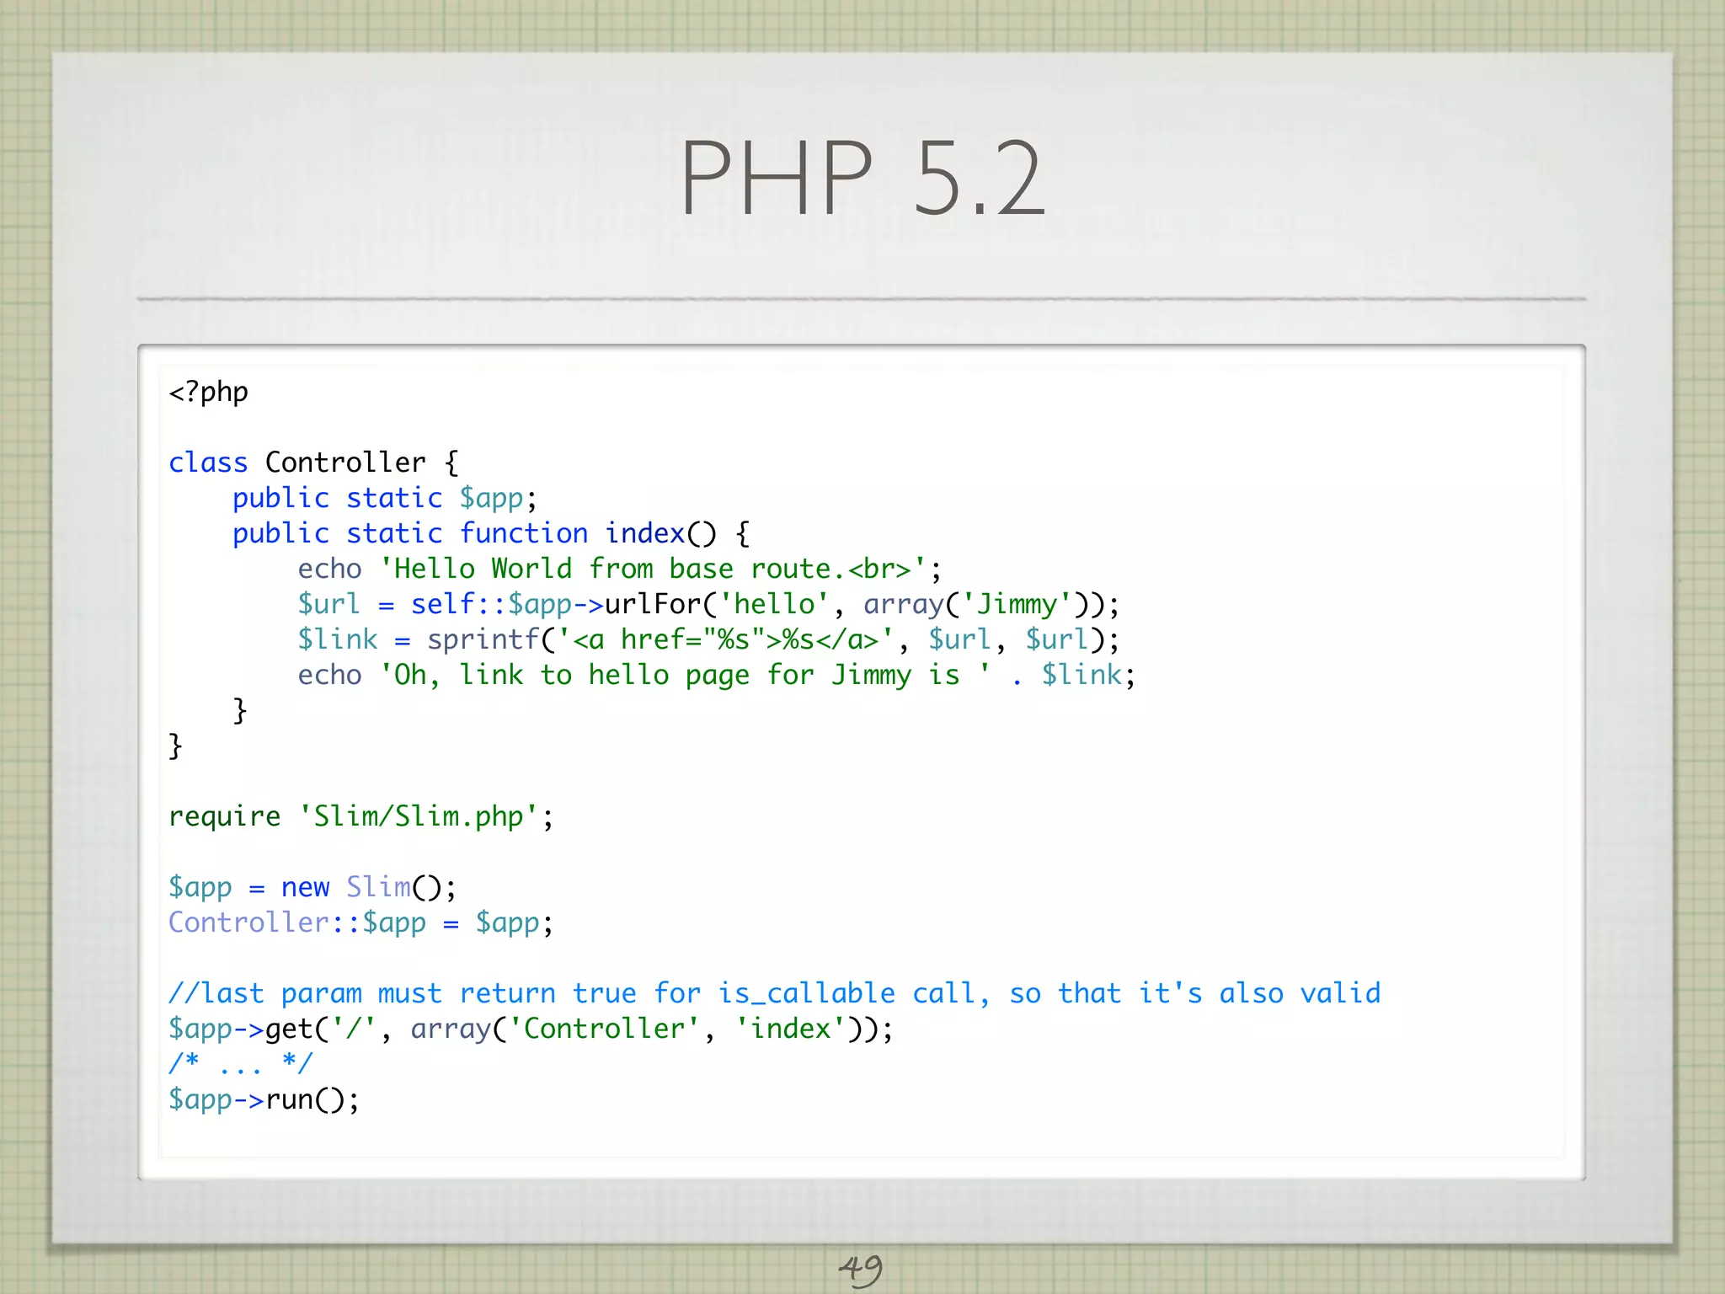Viewport: 1725px width, 1294px height.
Task: Click the echo 'Oh, link to hello page' line
Action: point(717,676)
